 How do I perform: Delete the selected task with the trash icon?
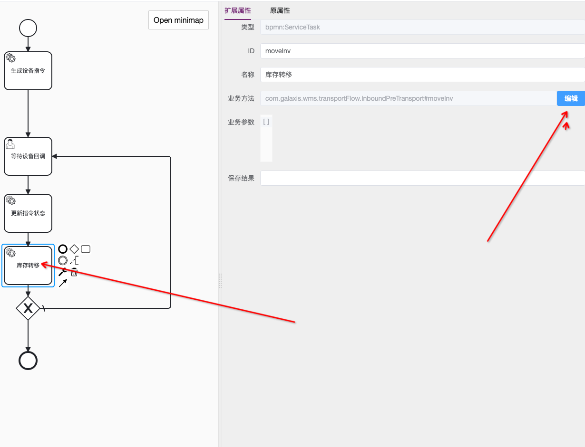tap(74, 272)
